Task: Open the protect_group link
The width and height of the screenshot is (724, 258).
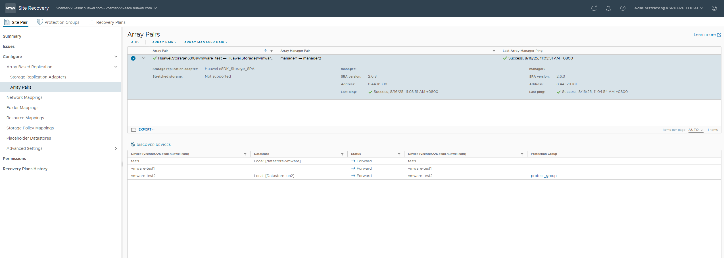Action: [544, 176]
